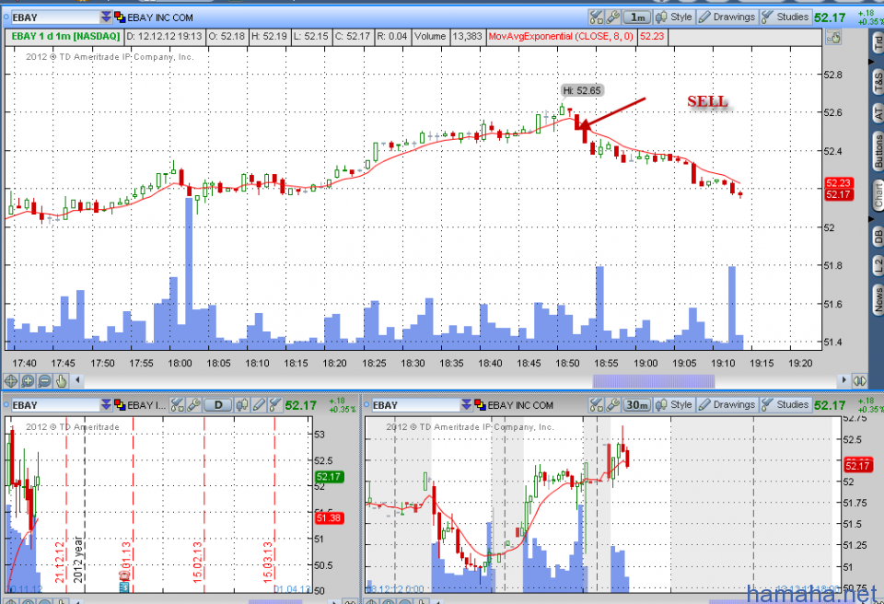884x604 pixels.
Task: Open Drawings pencil icon in daily chart toolbar
Action: coord(259,405)
